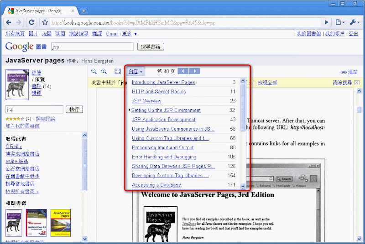This screenshot has width=365, height=244.
Task: Click the browser back arrow
Action: [x=9, y=22]
